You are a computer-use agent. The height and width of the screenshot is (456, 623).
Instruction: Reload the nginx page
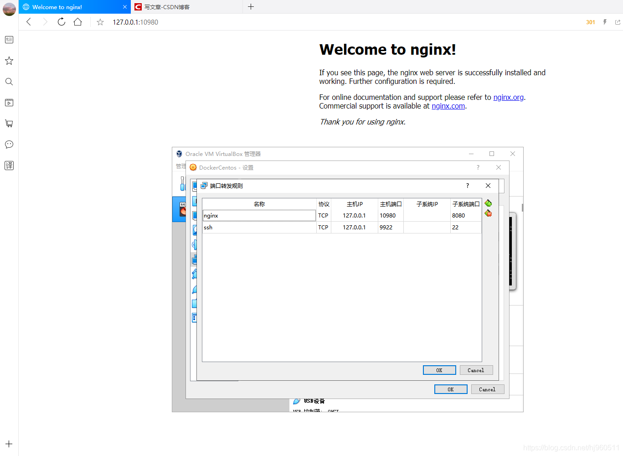tap(62, 22)
